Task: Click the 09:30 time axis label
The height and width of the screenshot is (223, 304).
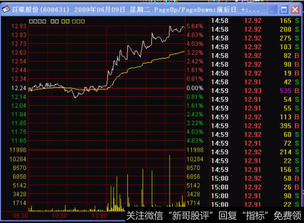Action: [20, 215]
